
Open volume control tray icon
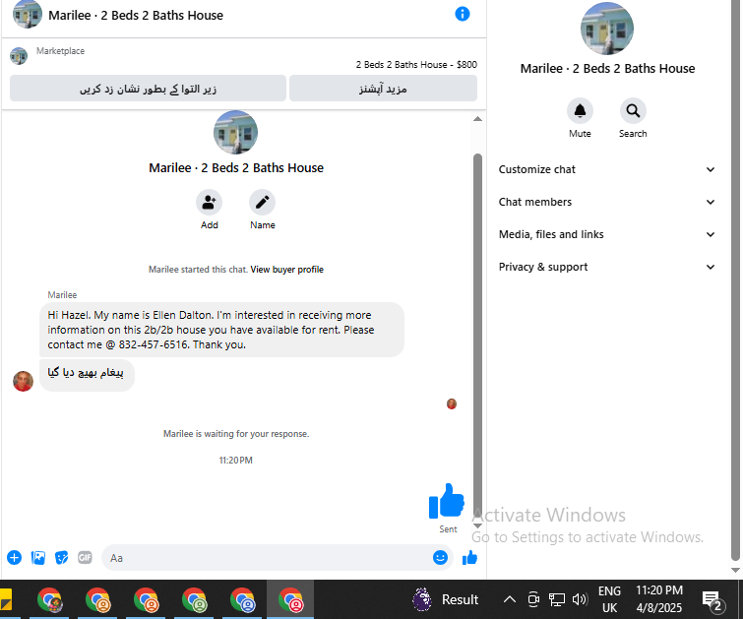click(580, 599)
